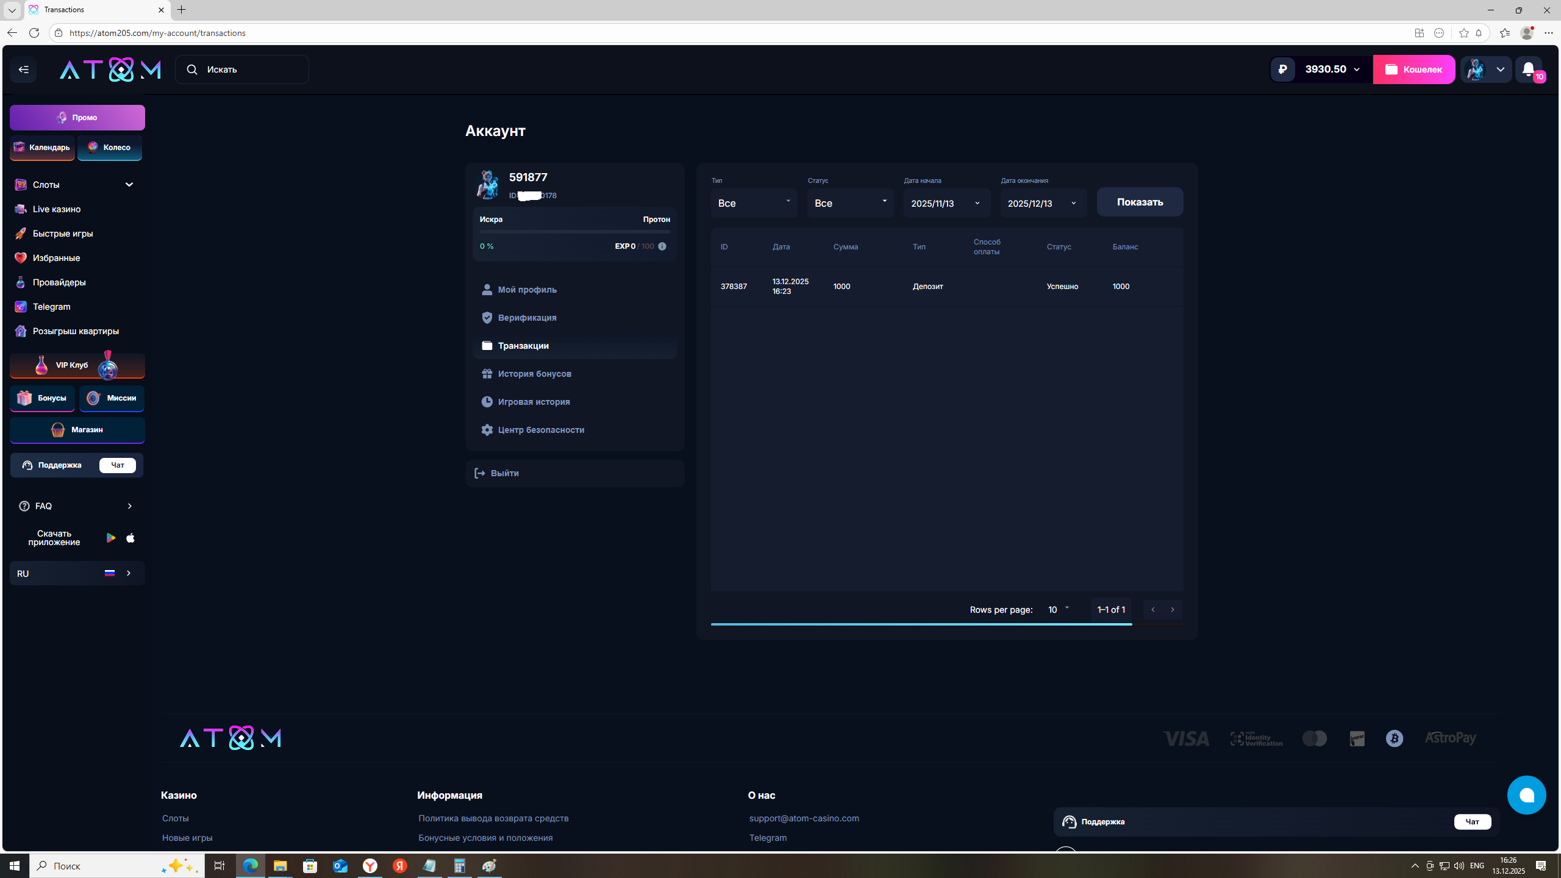
Task: Go to Верификация section
Action: (527, 318)
